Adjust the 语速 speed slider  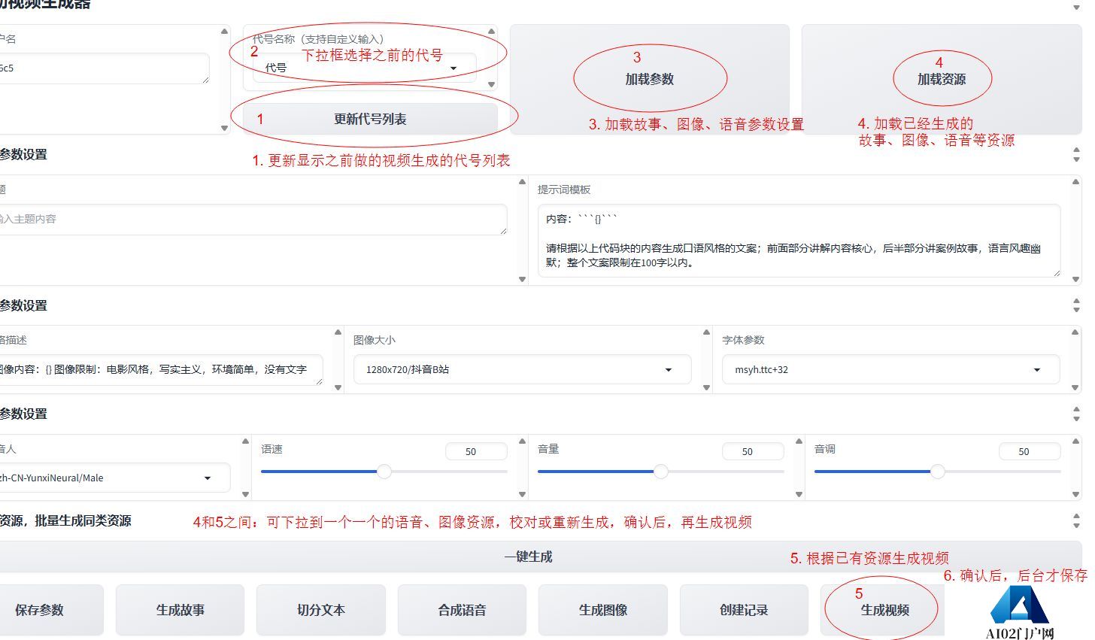click(x=384, y=472)
